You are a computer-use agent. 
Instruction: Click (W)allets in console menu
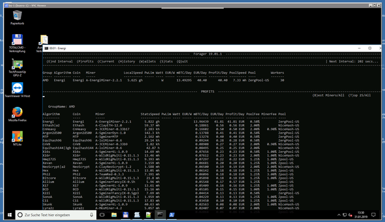147,61
